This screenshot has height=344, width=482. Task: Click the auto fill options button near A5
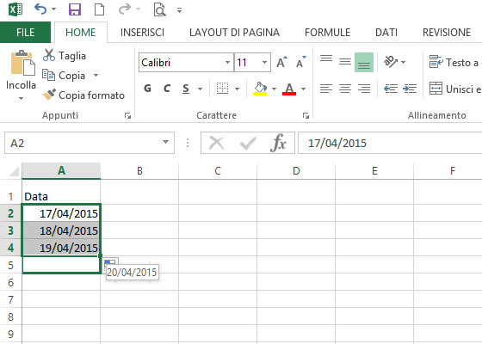110,263
